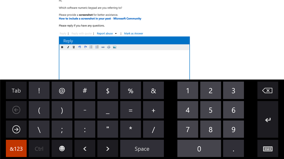The height and width of the screenshot is (159, 284).
Task: Tap the plus sign key
Action: pyautogui.click(x=153, y=110)
